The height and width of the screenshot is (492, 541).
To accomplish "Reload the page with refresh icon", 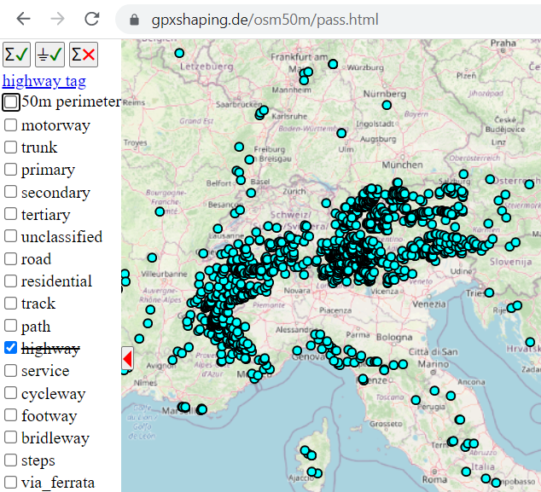I will tap(92, 19).
